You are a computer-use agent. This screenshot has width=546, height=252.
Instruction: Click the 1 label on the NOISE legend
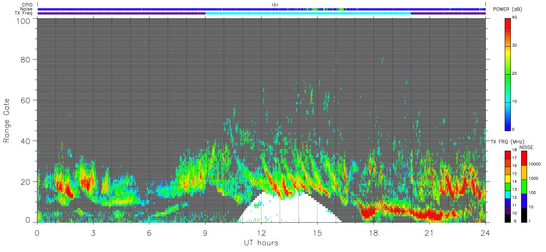530,221
